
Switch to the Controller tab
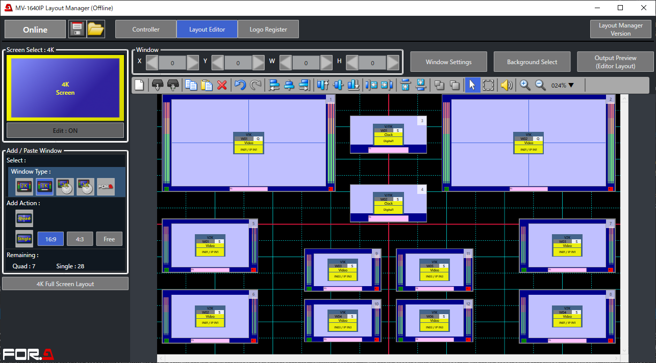click(146, 30)
